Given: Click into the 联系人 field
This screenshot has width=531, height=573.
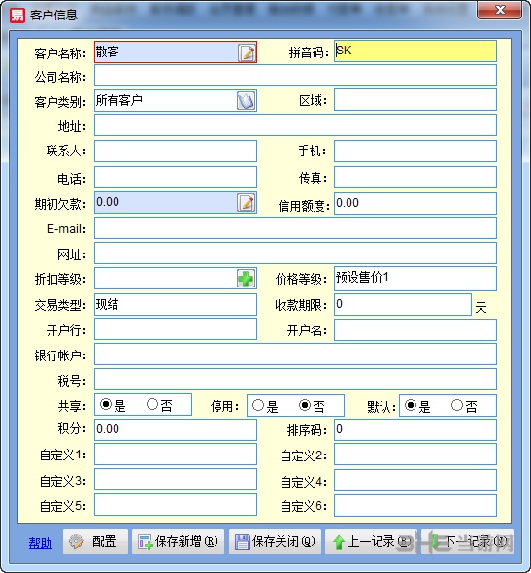Looking at the screenshot, I should click(x=176, y=151).
